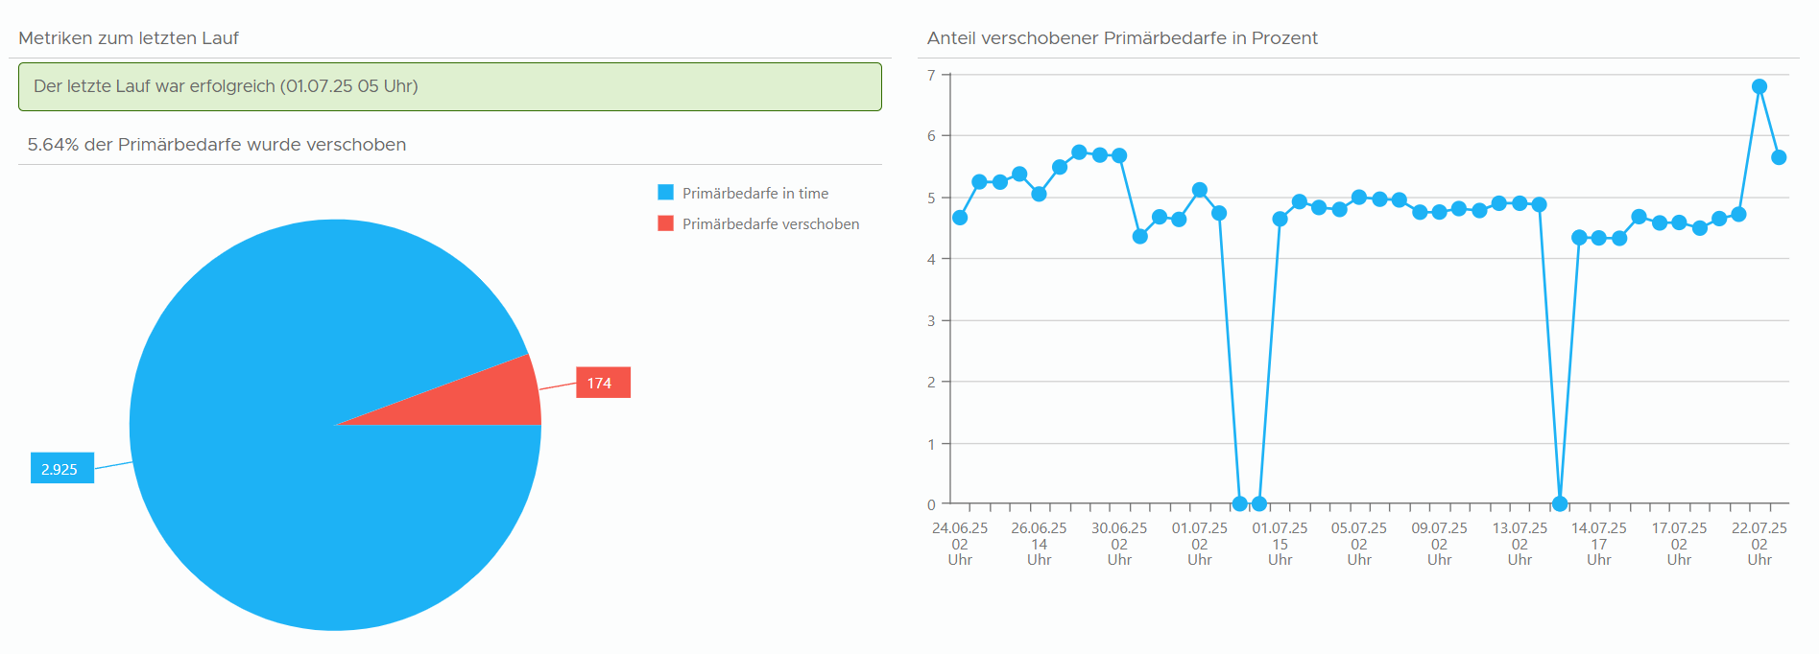Click the "Anteil verschobener Primärbedarfe in Prozent" title
1819x654 pixels.
pyautogui.click(x=1122, y=38)
